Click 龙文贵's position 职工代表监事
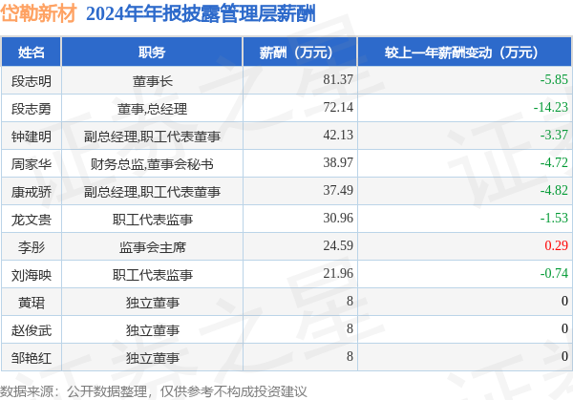 coord(153,220)
